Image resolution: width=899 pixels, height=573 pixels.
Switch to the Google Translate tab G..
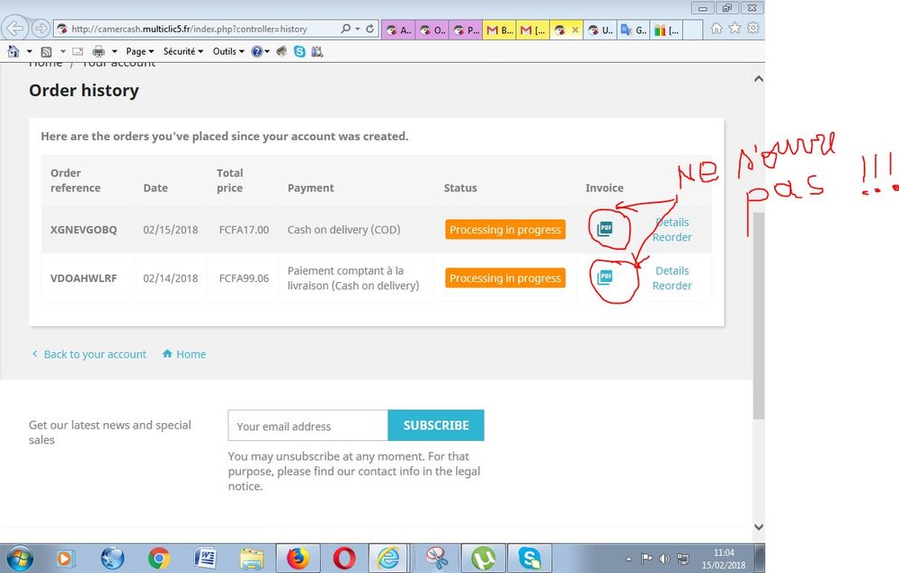pos(634,30)
